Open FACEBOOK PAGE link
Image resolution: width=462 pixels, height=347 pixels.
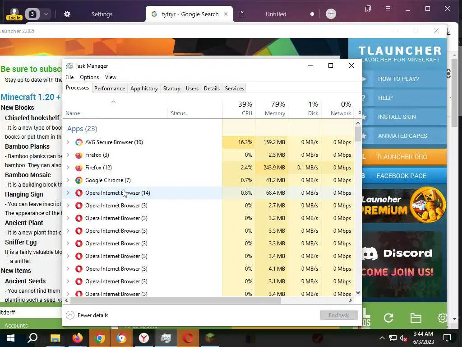click(404, 176)
